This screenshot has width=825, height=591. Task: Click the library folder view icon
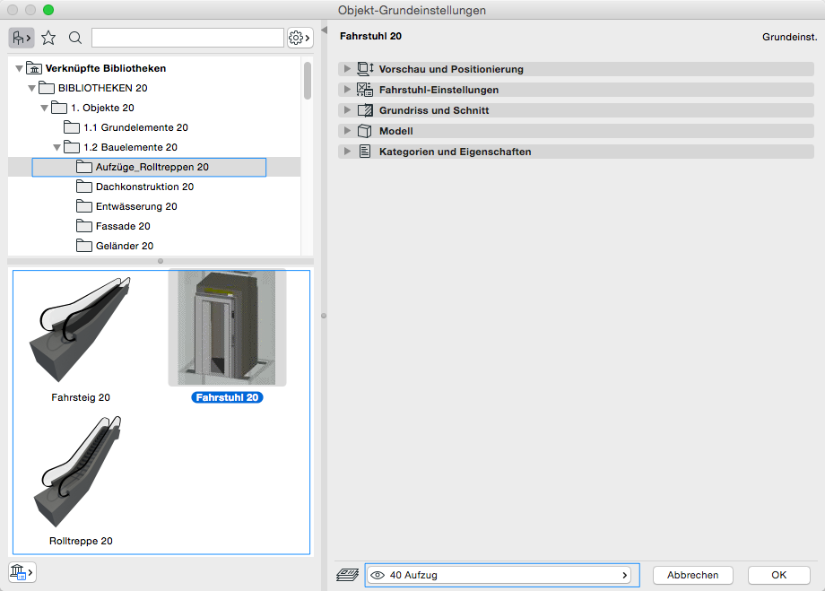pos(21,38)
